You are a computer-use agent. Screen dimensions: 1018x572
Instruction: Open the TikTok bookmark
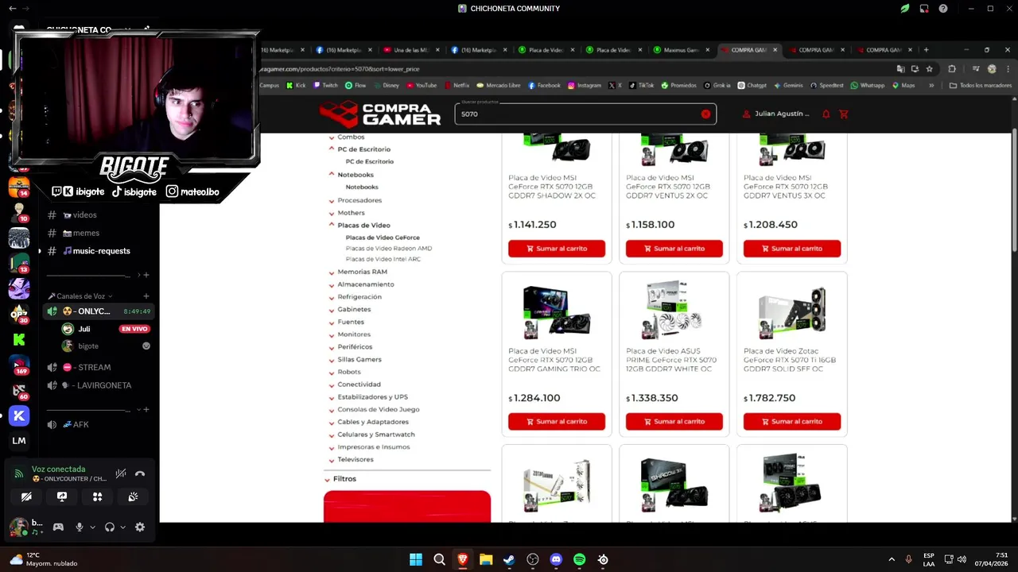coord(641,85)
